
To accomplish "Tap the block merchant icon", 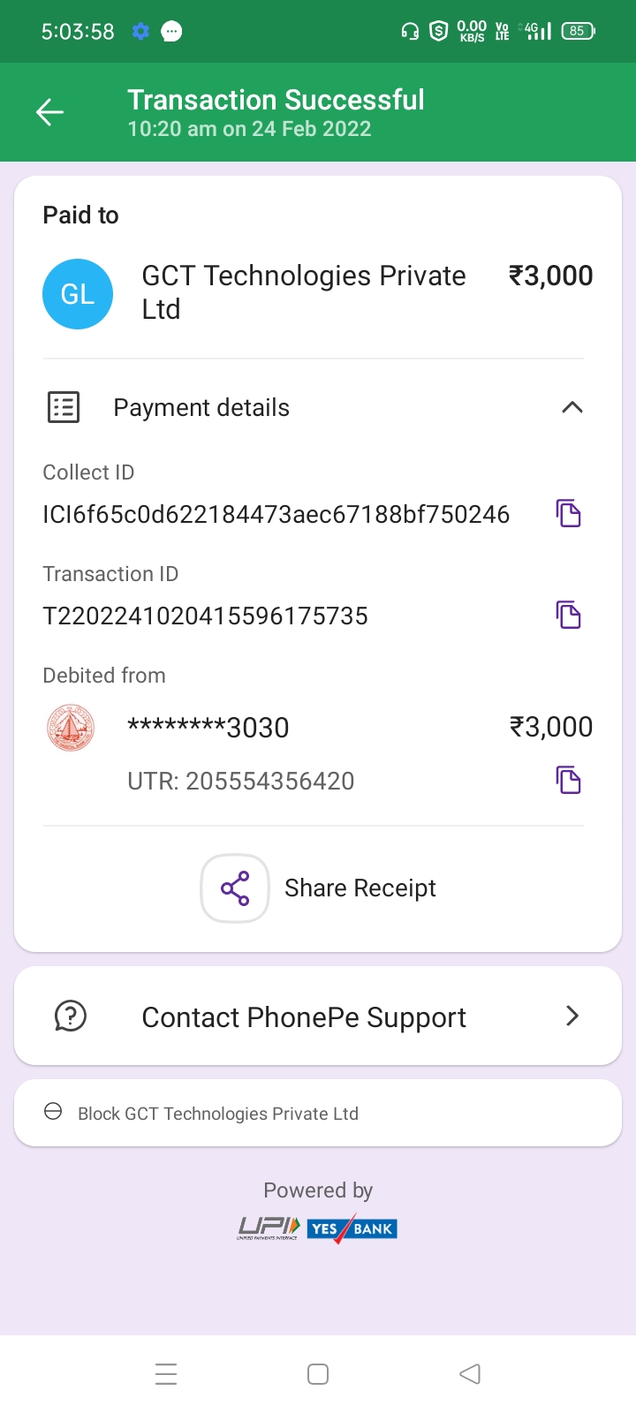I will pyautogui.click(x=53, y=1112).
